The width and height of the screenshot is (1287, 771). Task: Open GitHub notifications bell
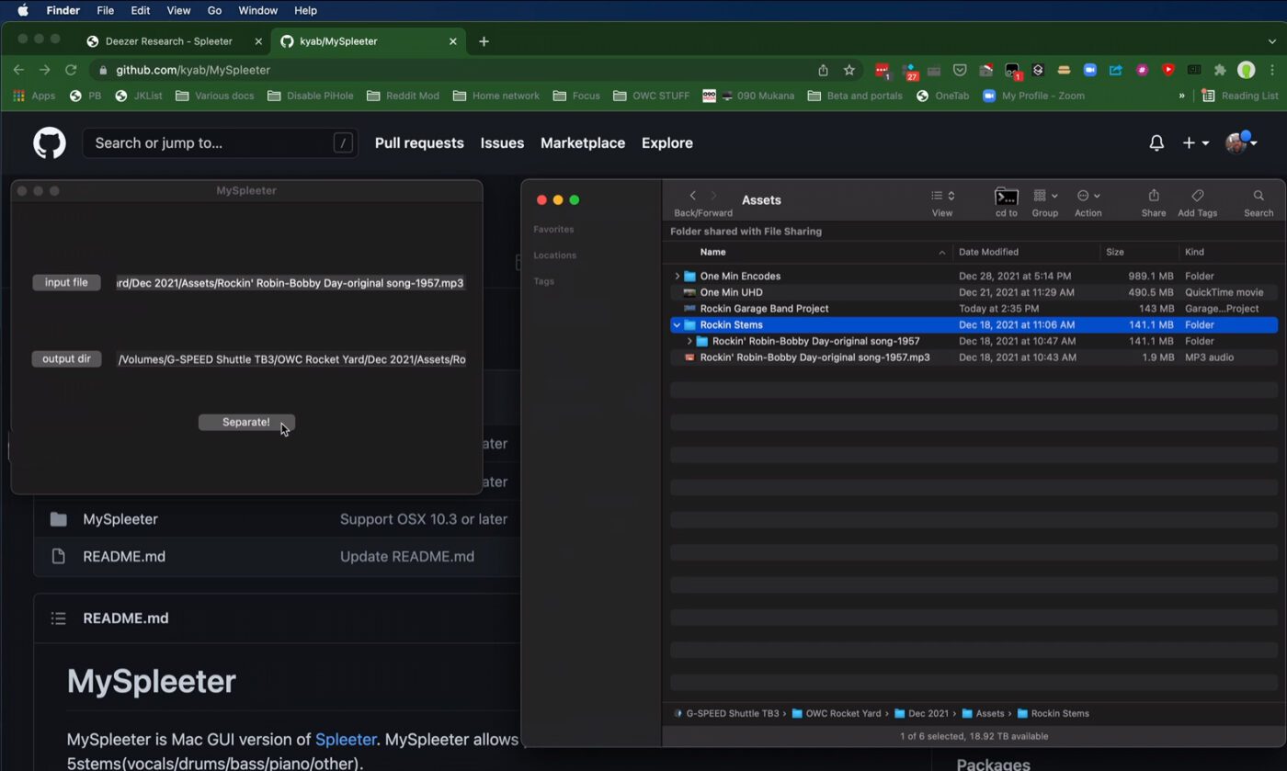tap(1156, 143)
